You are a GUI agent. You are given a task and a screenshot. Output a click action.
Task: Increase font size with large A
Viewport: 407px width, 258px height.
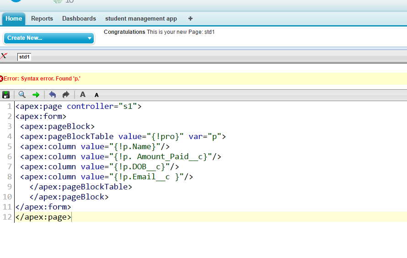83,95
